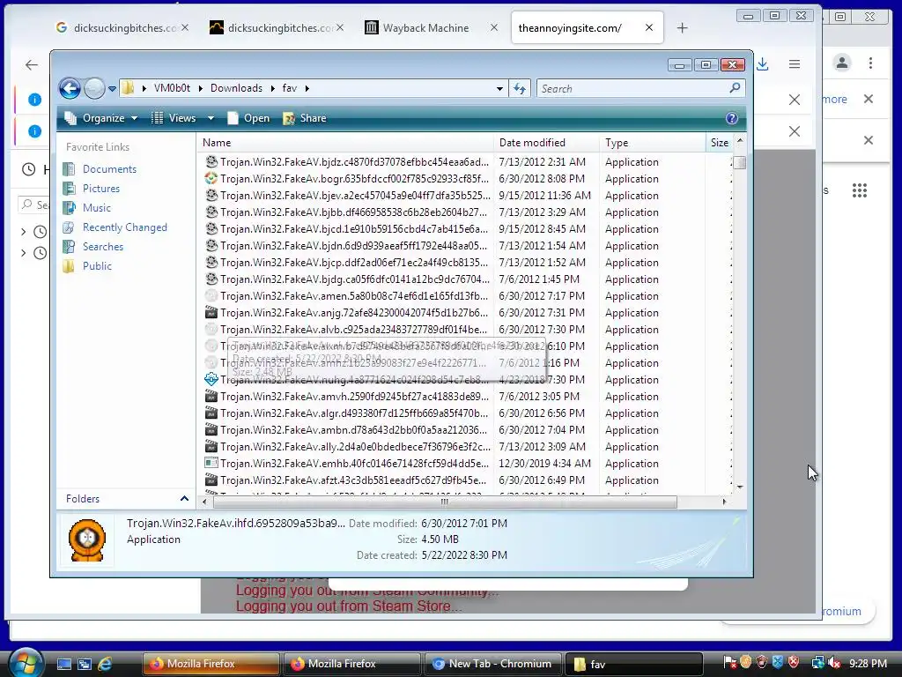Select file icon of FakeAV.bjdz

click(211, 162)
